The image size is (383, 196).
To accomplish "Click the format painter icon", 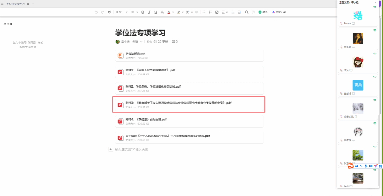I will (x=109, y=12).
